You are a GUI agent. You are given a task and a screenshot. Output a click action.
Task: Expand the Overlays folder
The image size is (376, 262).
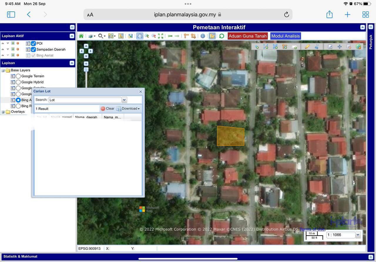coord(3,112)
